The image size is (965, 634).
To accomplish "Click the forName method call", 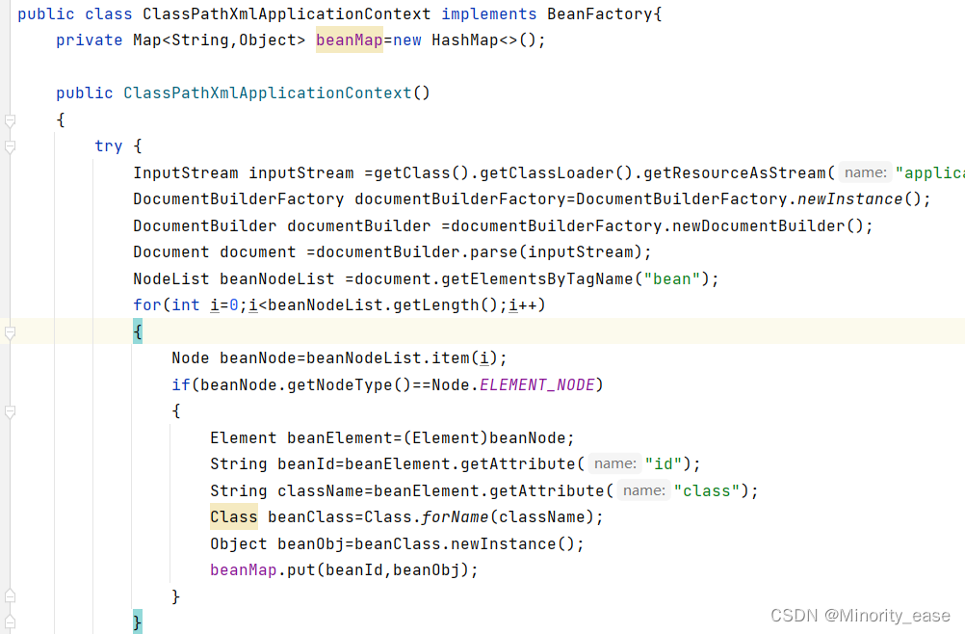I will coord(456,517).
